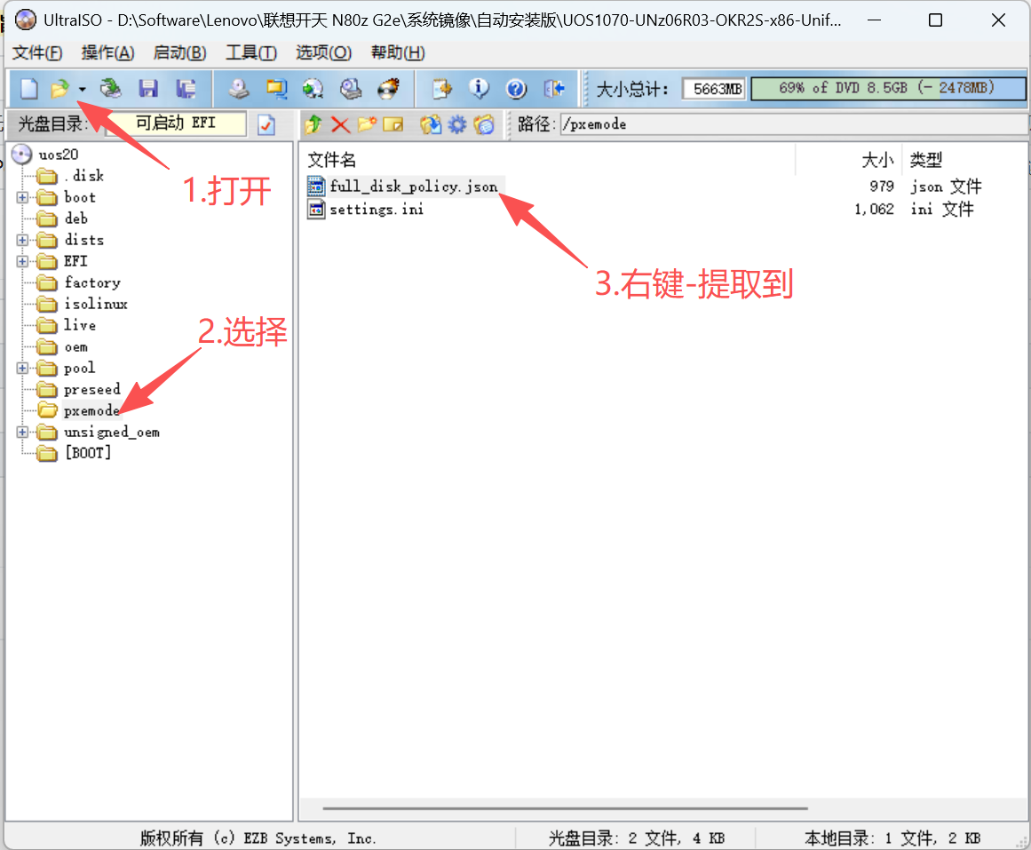Expand the pool folder node
Screen dimensions: 1031x850
[x=21, y=368]
